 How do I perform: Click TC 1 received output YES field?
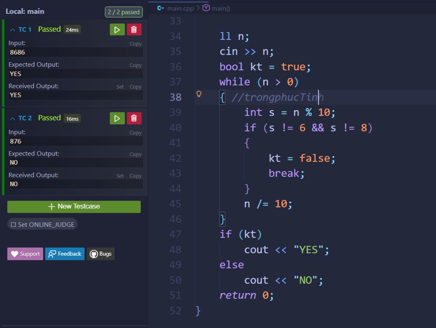pos(76,95)
